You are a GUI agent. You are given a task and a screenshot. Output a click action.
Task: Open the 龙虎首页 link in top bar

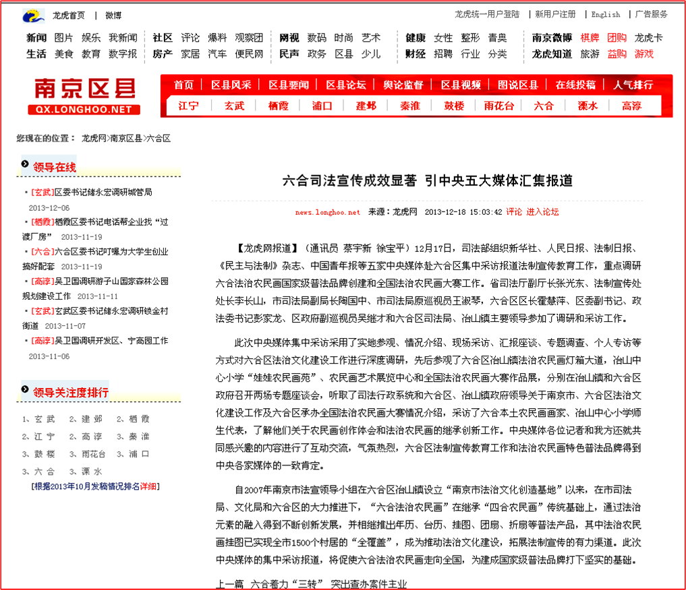point(69,15)
